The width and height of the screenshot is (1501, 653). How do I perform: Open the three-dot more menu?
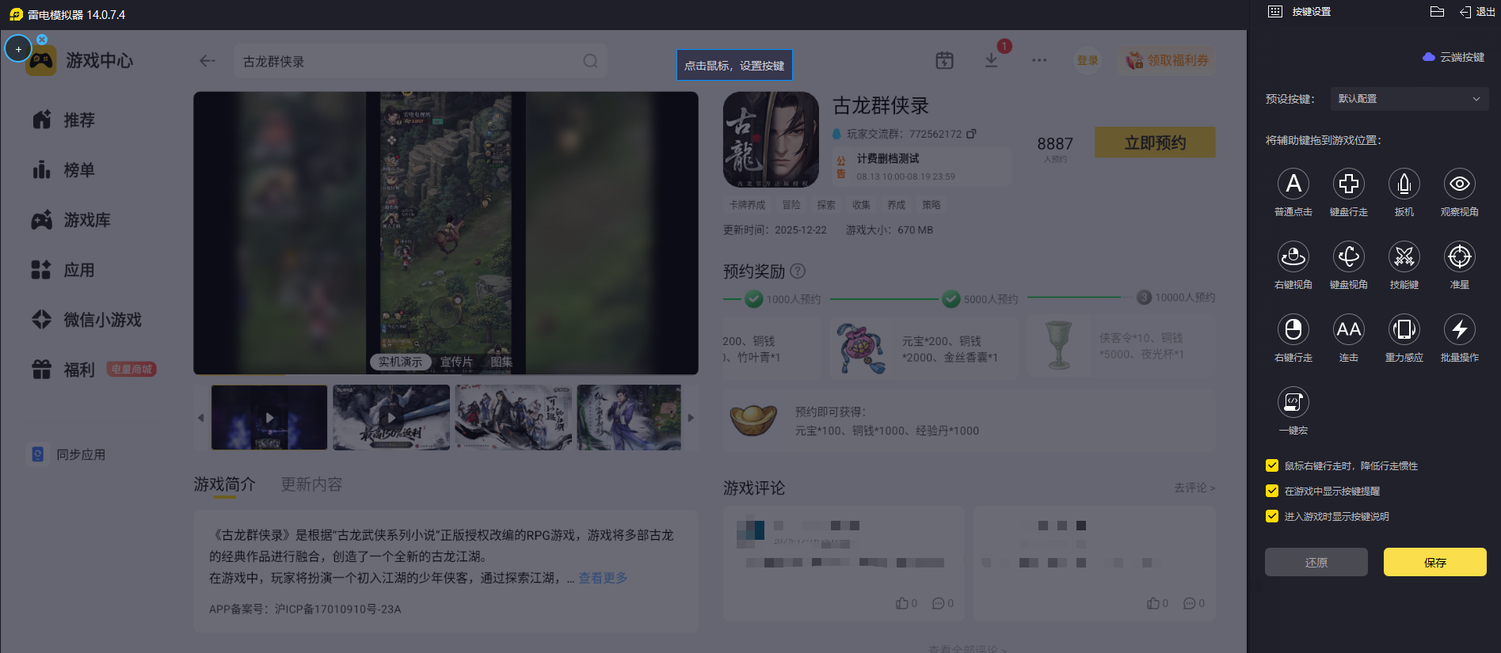point(1039,60)
